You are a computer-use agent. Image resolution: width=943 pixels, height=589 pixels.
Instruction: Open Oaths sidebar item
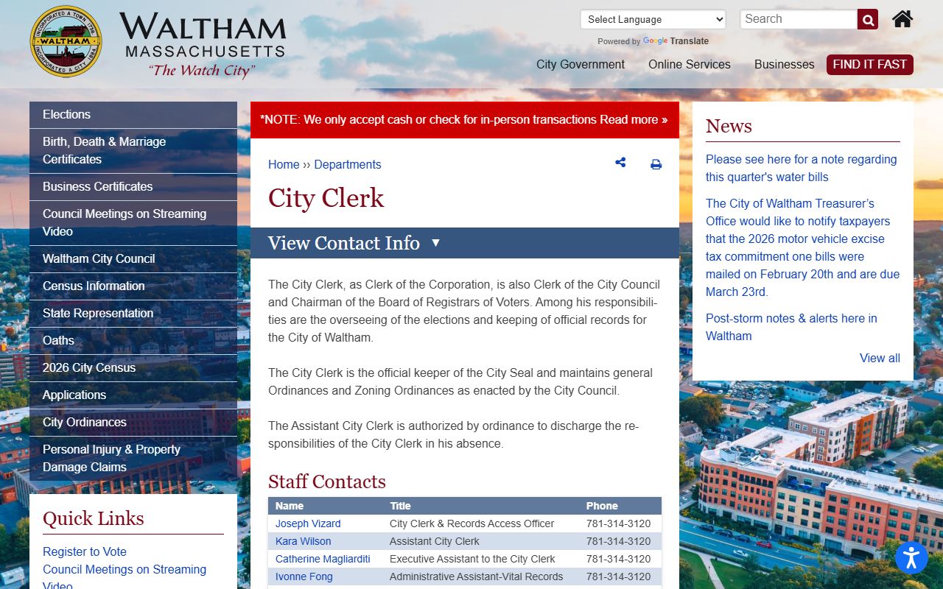tap(133, 341)
